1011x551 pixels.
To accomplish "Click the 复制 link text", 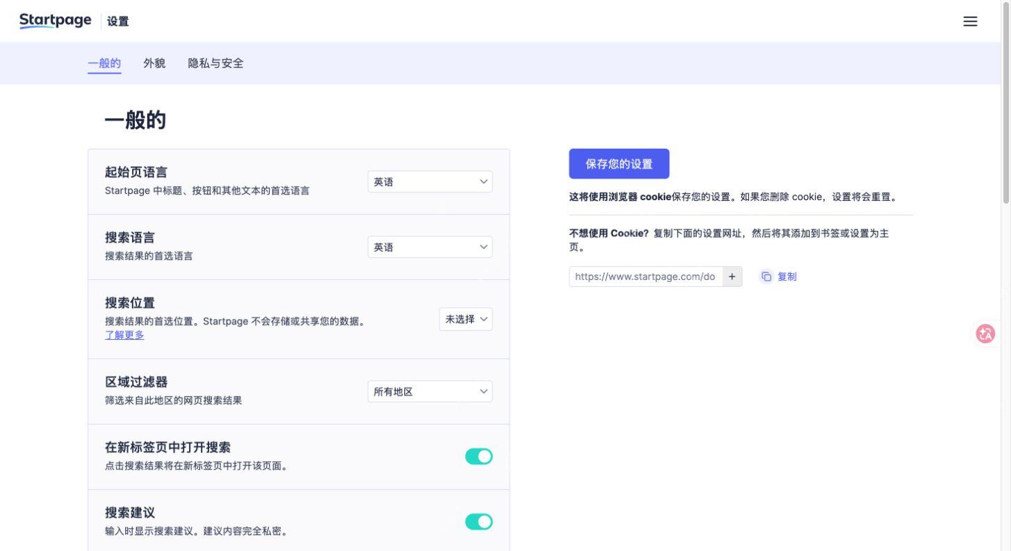I will (x=787, y=277).
